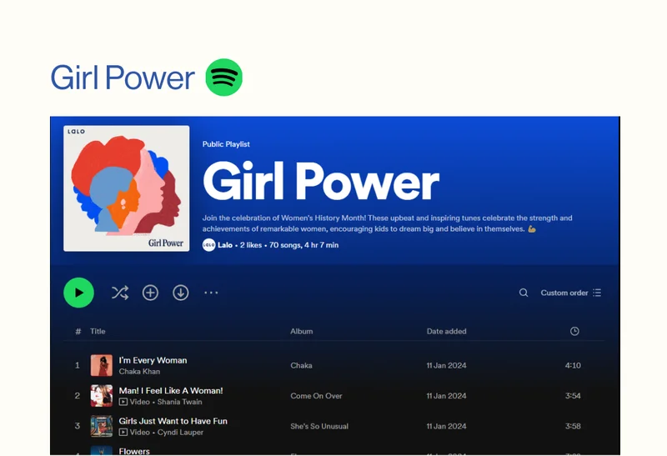Click video icon on Cyndi Lauper row
The width and height of the screenshot is (667, 456).
pyautogui.click(x=123, y=432)
